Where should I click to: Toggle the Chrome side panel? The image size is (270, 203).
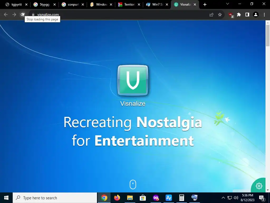[247, 15]
